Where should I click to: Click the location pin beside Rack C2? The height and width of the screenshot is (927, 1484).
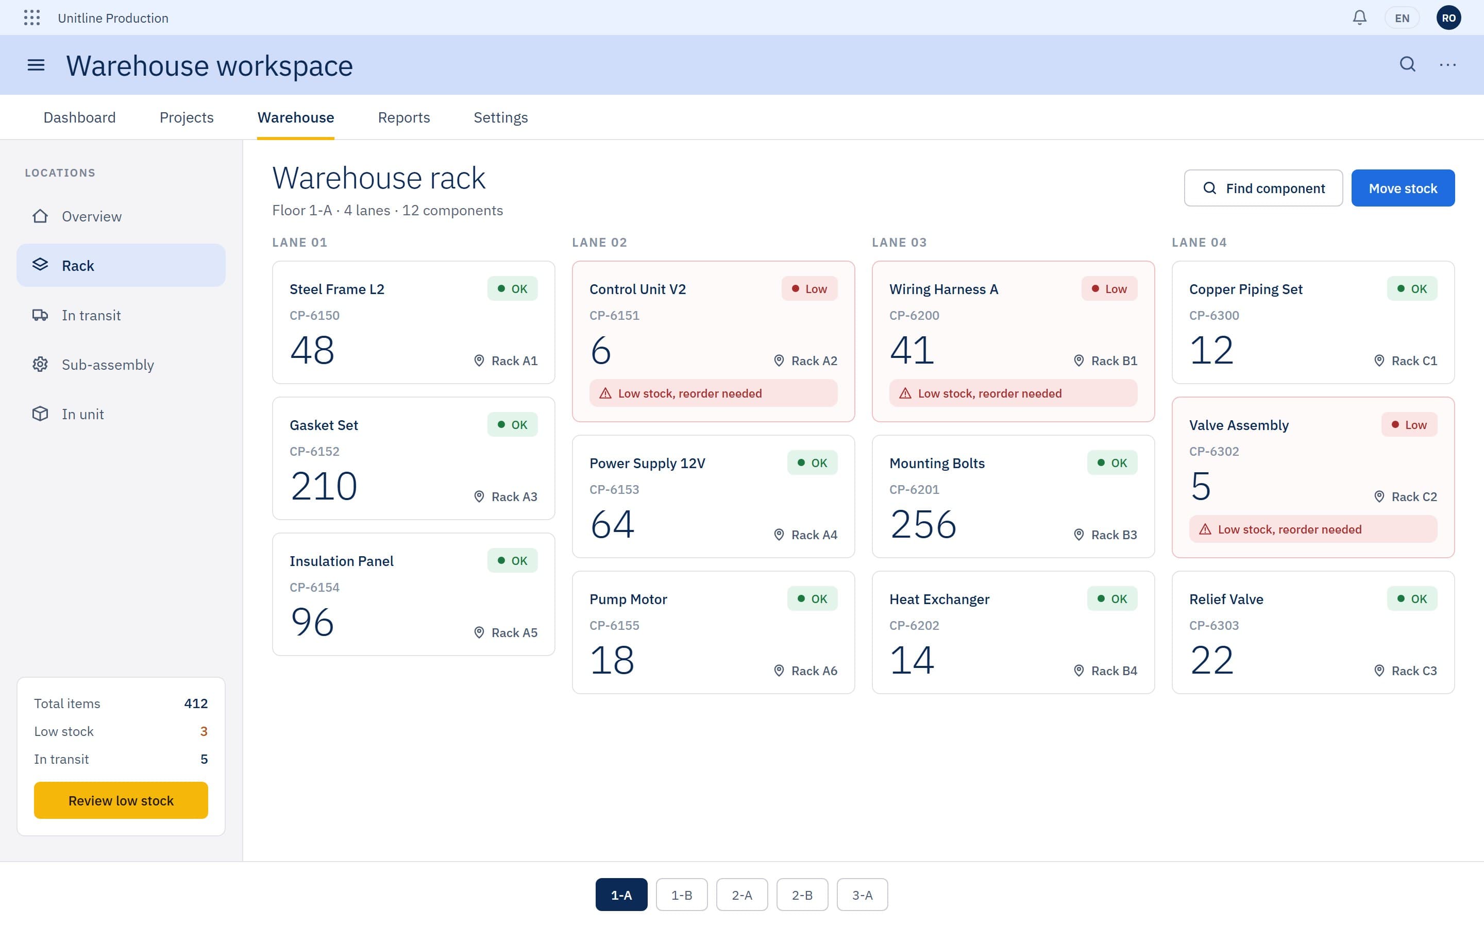(1379, 496)
